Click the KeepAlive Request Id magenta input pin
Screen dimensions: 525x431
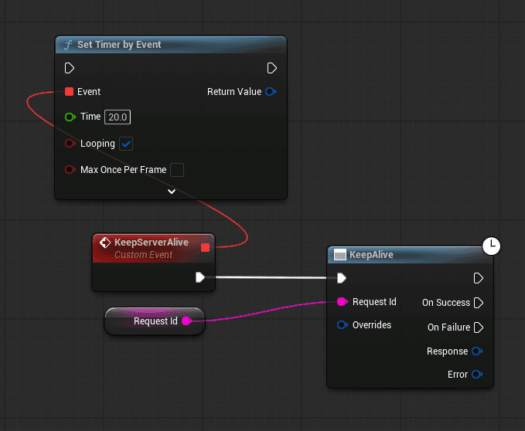tap(343, 302)
